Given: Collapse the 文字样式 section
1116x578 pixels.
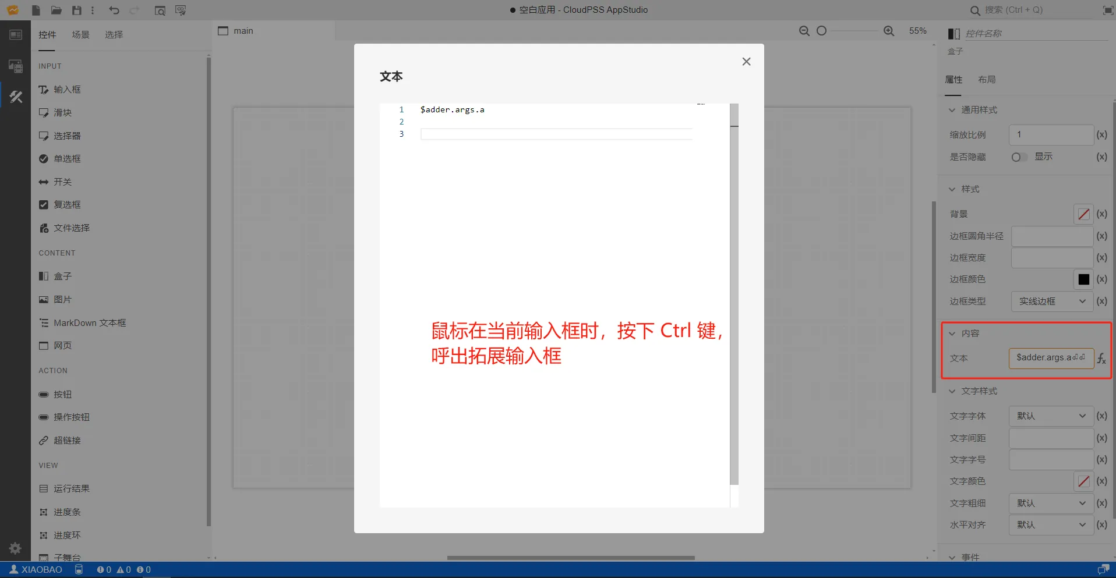Looking at the screenshot, I should pyautogui.click(x=952, y=391).
